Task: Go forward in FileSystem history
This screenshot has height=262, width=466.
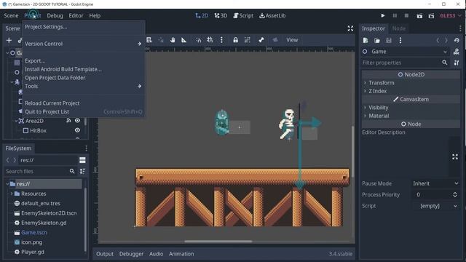Action: tap(15, 160)
